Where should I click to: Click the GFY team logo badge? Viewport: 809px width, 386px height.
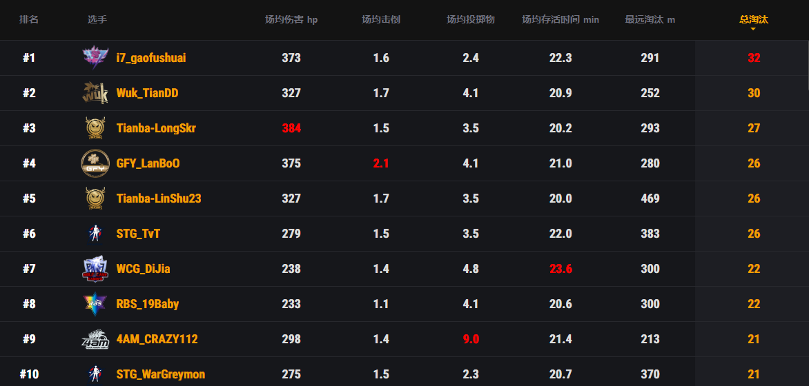(95, 163)
